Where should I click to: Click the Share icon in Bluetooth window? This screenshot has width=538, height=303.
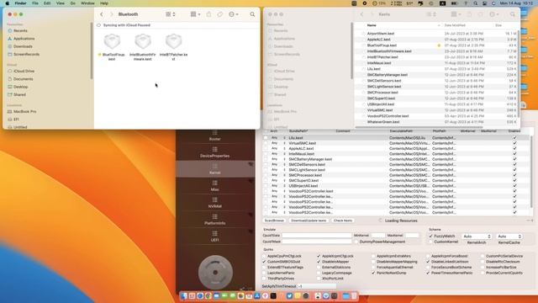[209, 14]
